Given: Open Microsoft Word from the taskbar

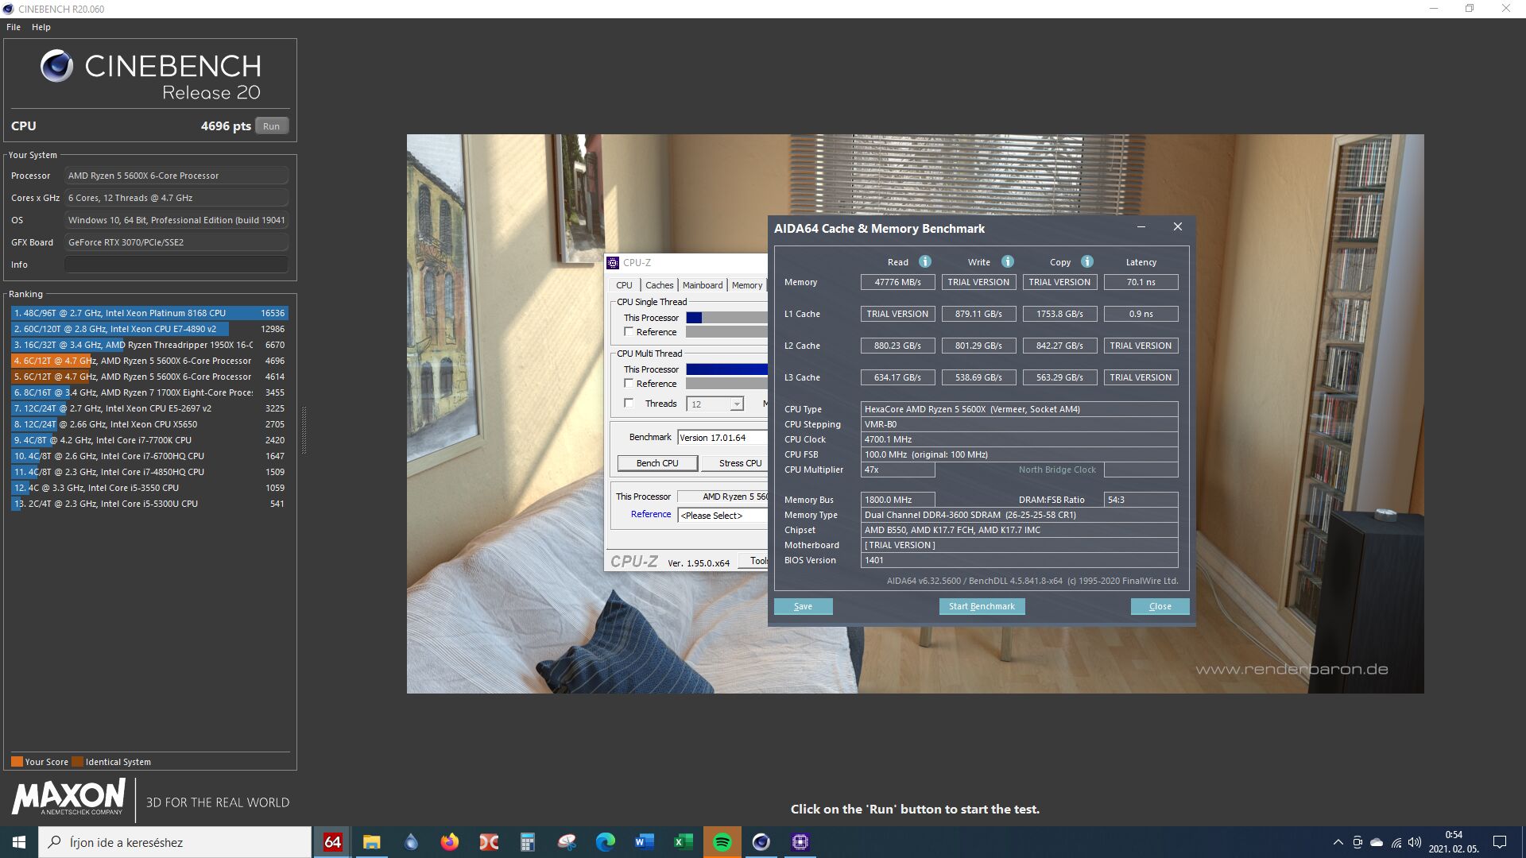Looking at the screenshot, I should (x=644, y=842).
